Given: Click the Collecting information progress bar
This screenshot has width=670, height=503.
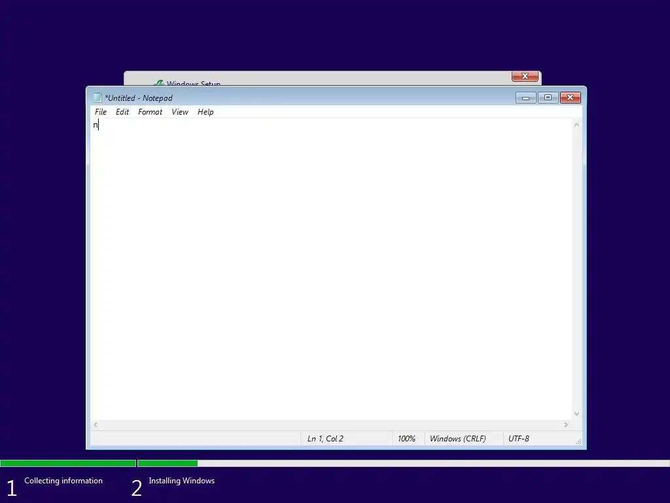Looking at the screenshot, I should (x=68, y=463).
